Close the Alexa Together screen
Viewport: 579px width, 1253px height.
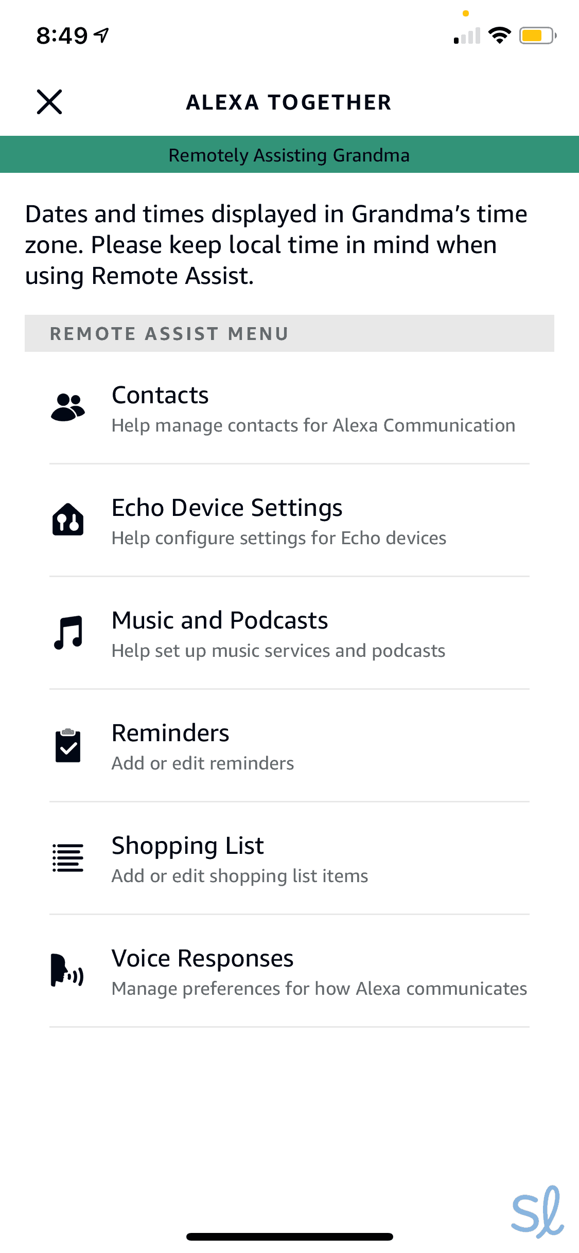(x=49, y=102)
